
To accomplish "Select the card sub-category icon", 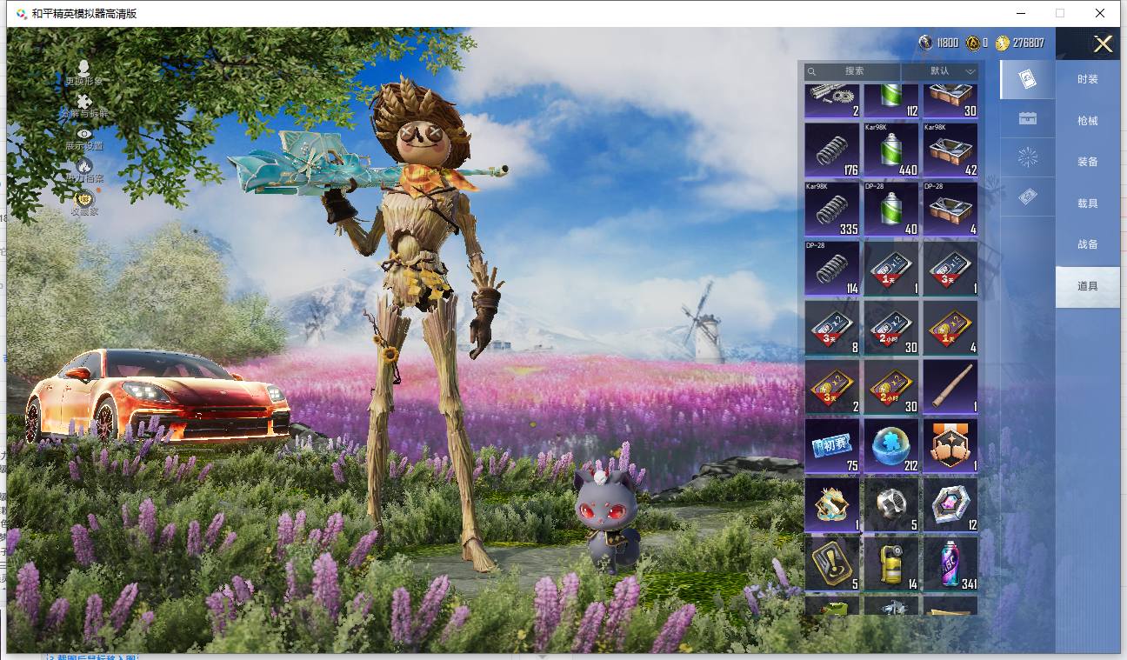I will click(x=1027, y=80).
